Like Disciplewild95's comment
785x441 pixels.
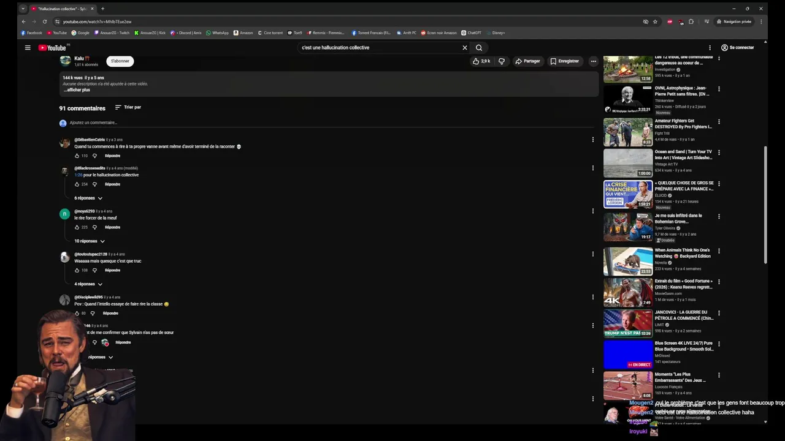[77, 313]
